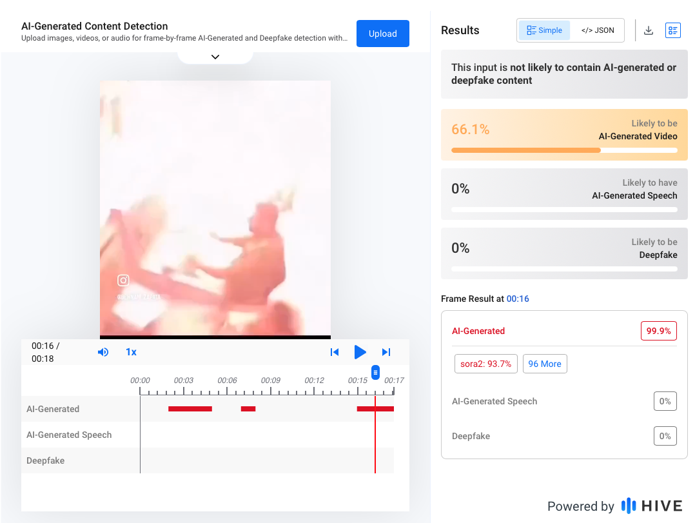695x523 pixels.
Task: Click the list view layout icon
Action: [x=672, y=30]
